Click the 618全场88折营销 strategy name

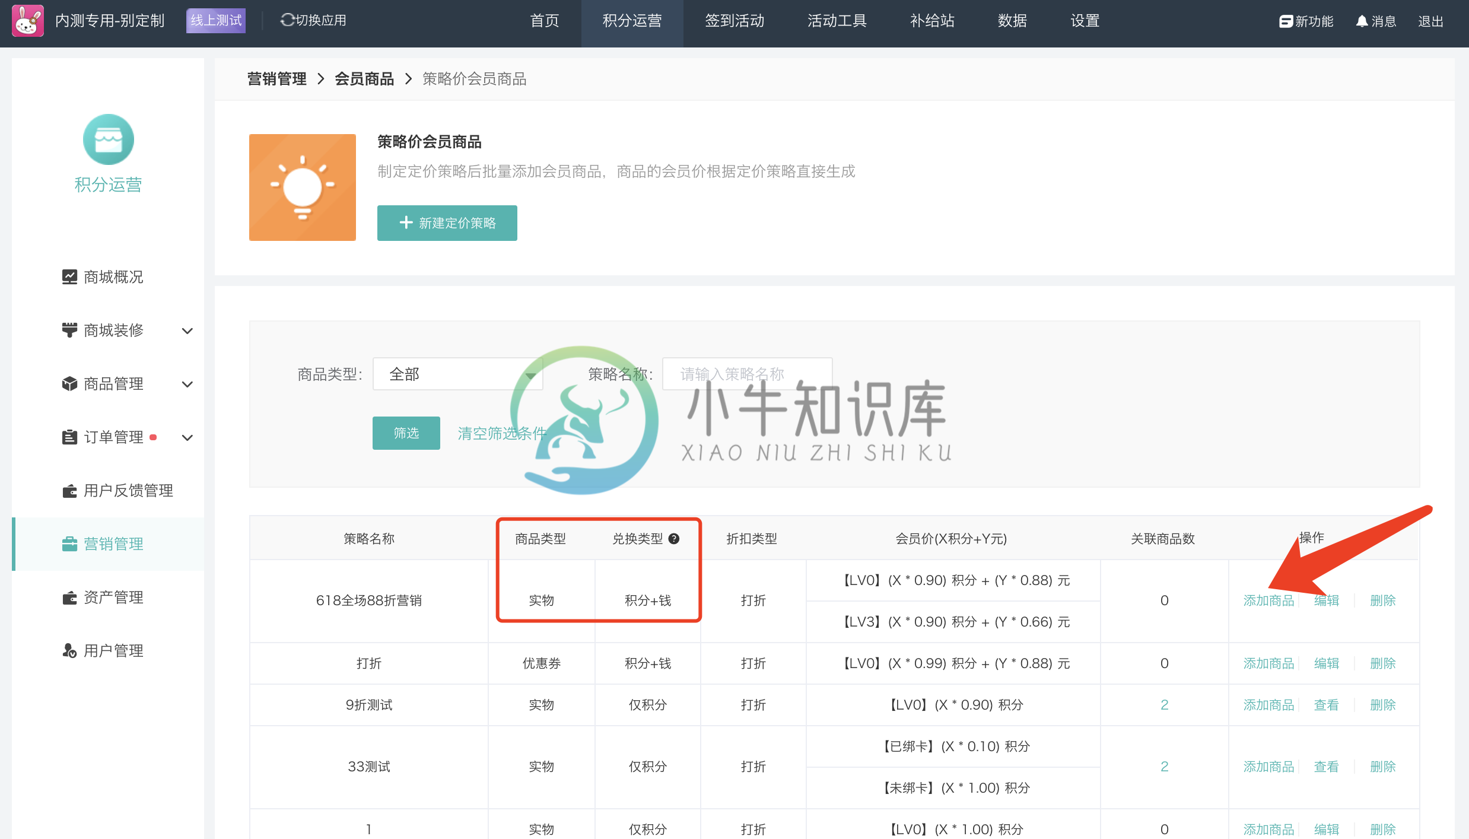(368, 600)
